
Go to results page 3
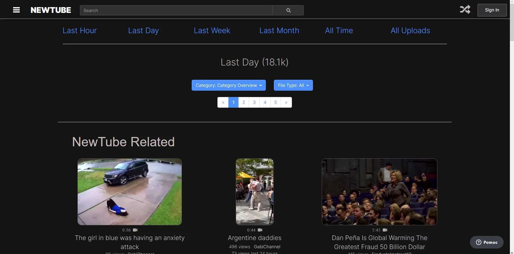click(x=254, y=102)
